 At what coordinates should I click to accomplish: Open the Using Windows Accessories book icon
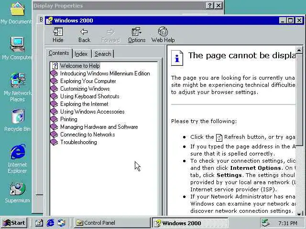click(x=54, y=112)
